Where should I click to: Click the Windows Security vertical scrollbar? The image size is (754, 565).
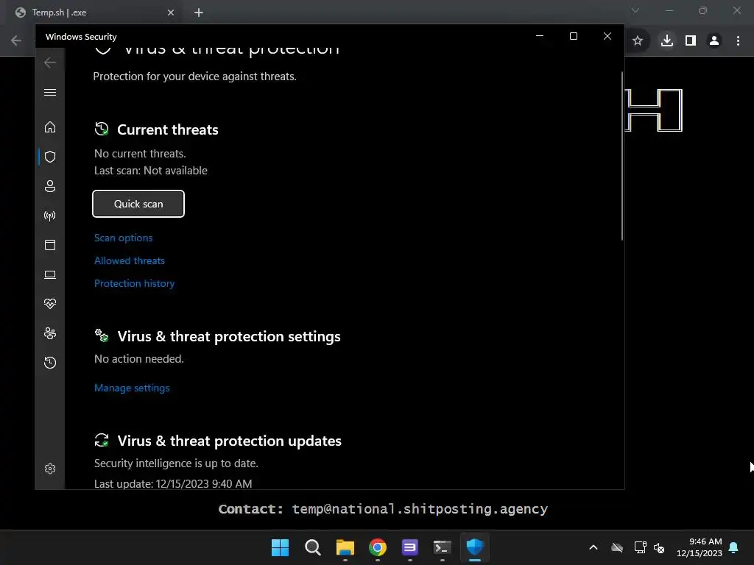(x=621, y=156)
